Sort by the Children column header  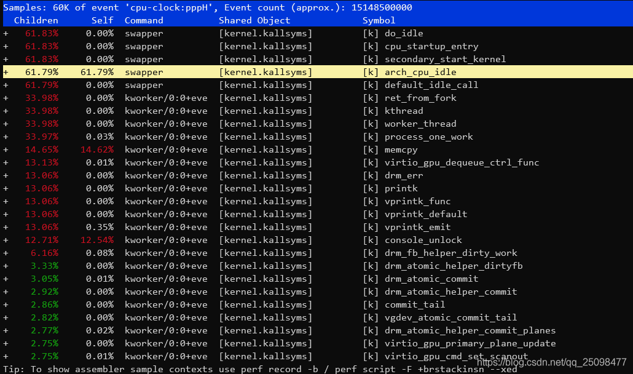point(36,20)
